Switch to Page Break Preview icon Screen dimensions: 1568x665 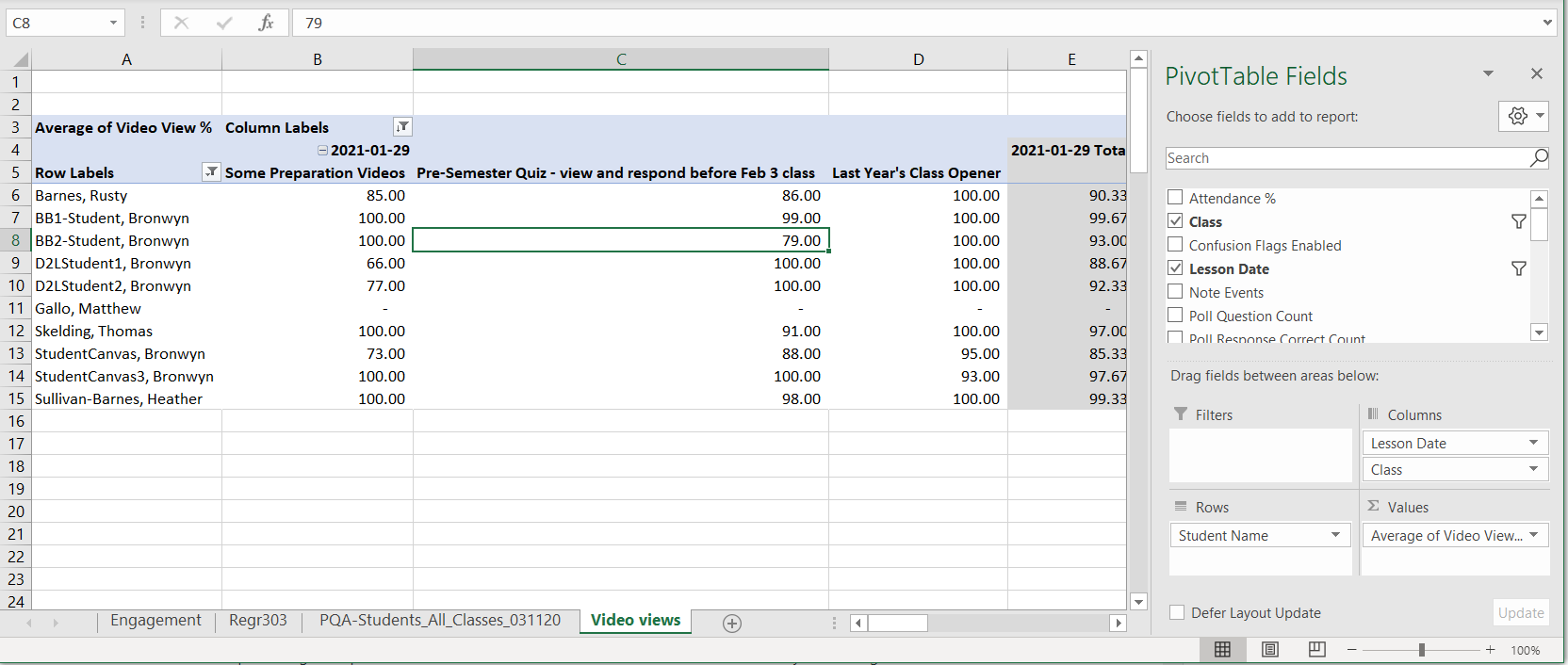pos(1316,650)
